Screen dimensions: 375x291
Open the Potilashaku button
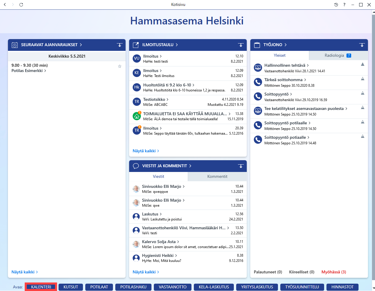pyautogui.click(x=133, y=287)
